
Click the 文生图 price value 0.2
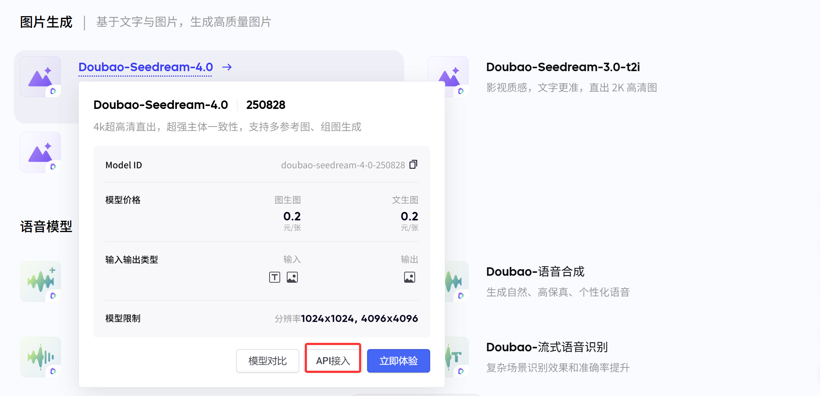(409, 216)
